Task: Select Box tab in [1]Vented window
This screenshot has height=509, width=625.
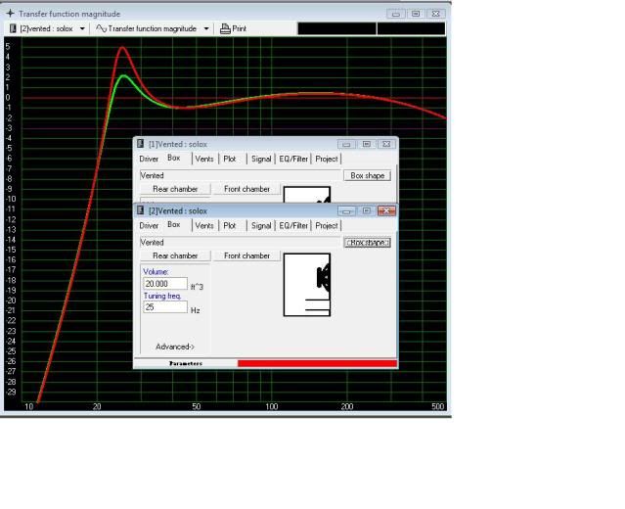Action: pyautogui.click(x=174, y=158)
